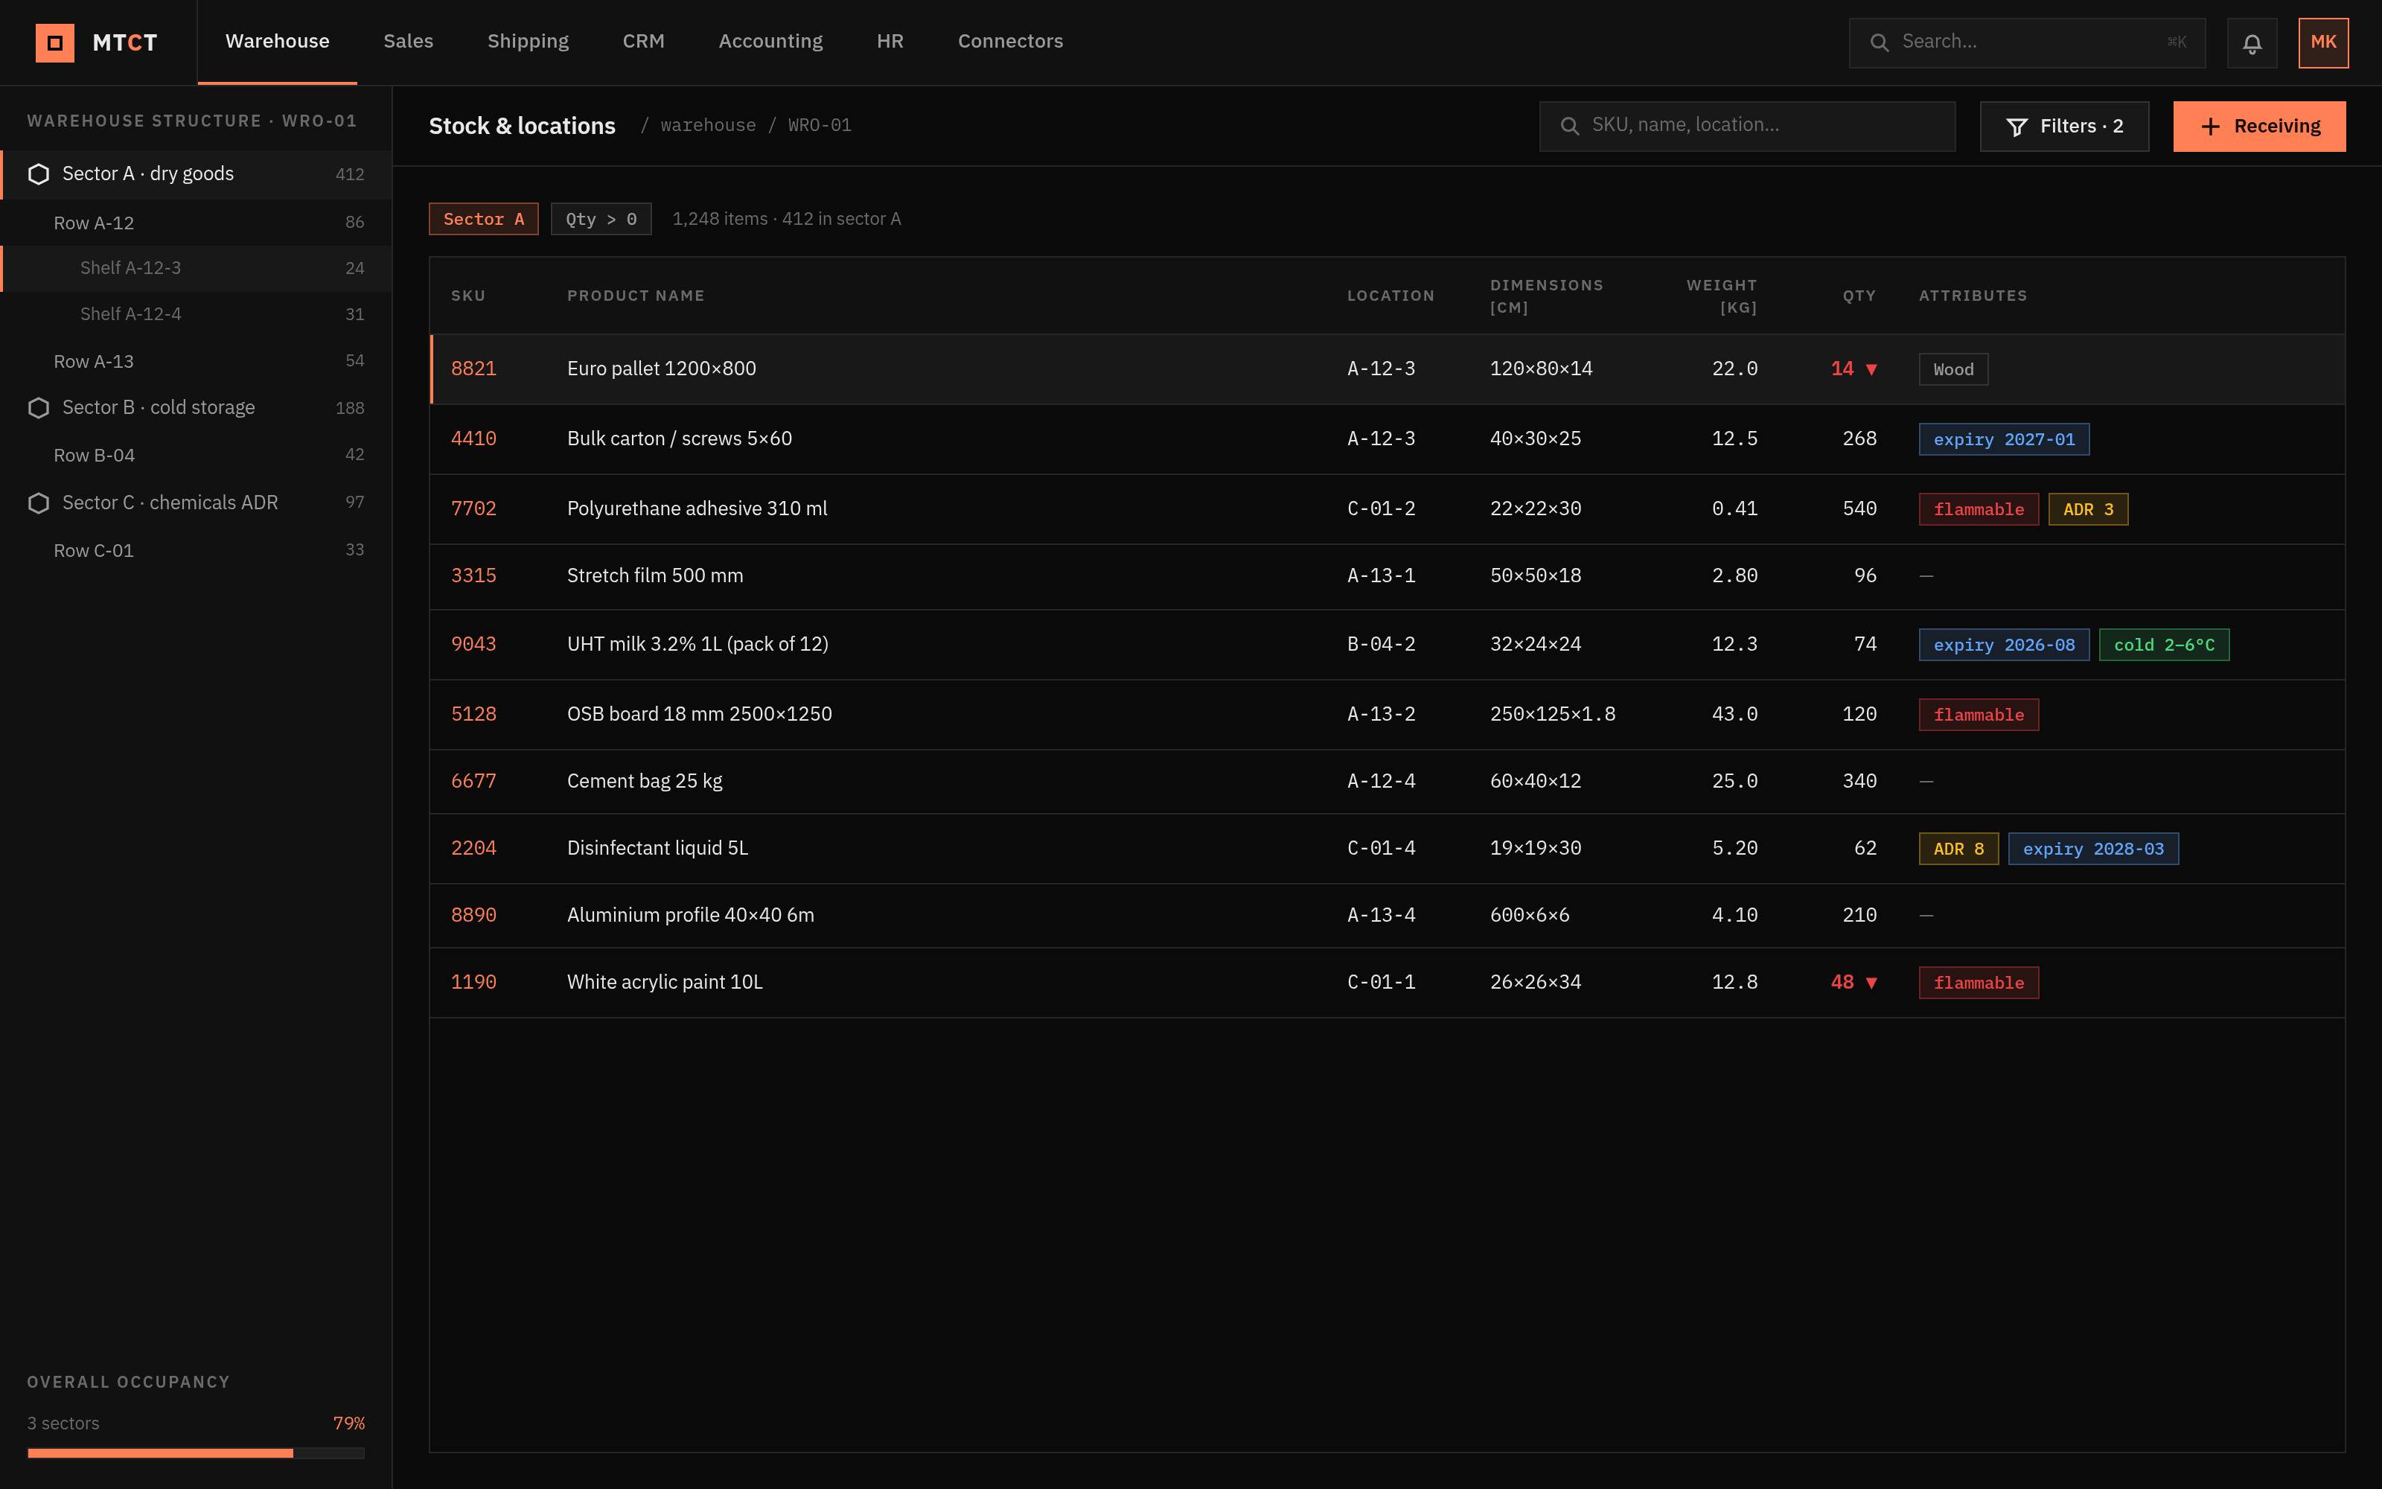This screenshot has width=2382, height=1489.
Task: Click the overall occupancy progress bar
Action: [196, 1453]
